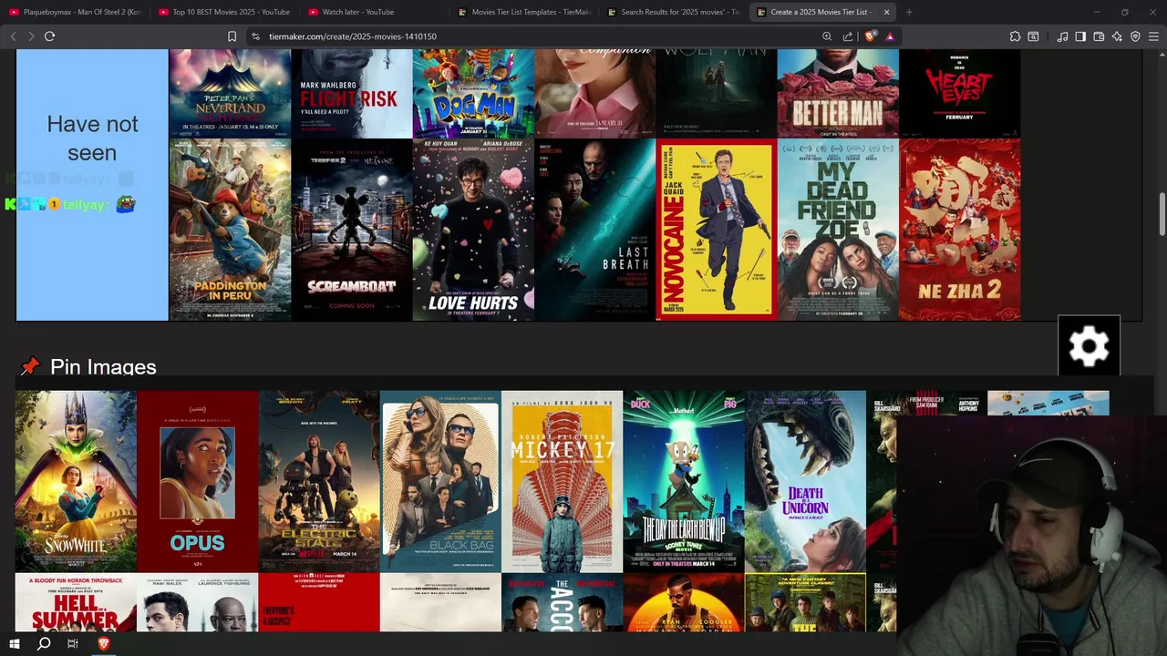
Task: Switch to Watch later YouTube tab
Action: pyautogui.click(x=374, y=12)
